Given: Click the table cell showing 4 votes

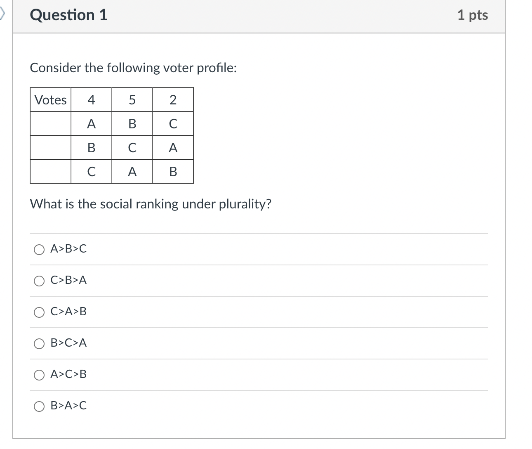Looking at the screenshot, I should (x=91, y=99).
